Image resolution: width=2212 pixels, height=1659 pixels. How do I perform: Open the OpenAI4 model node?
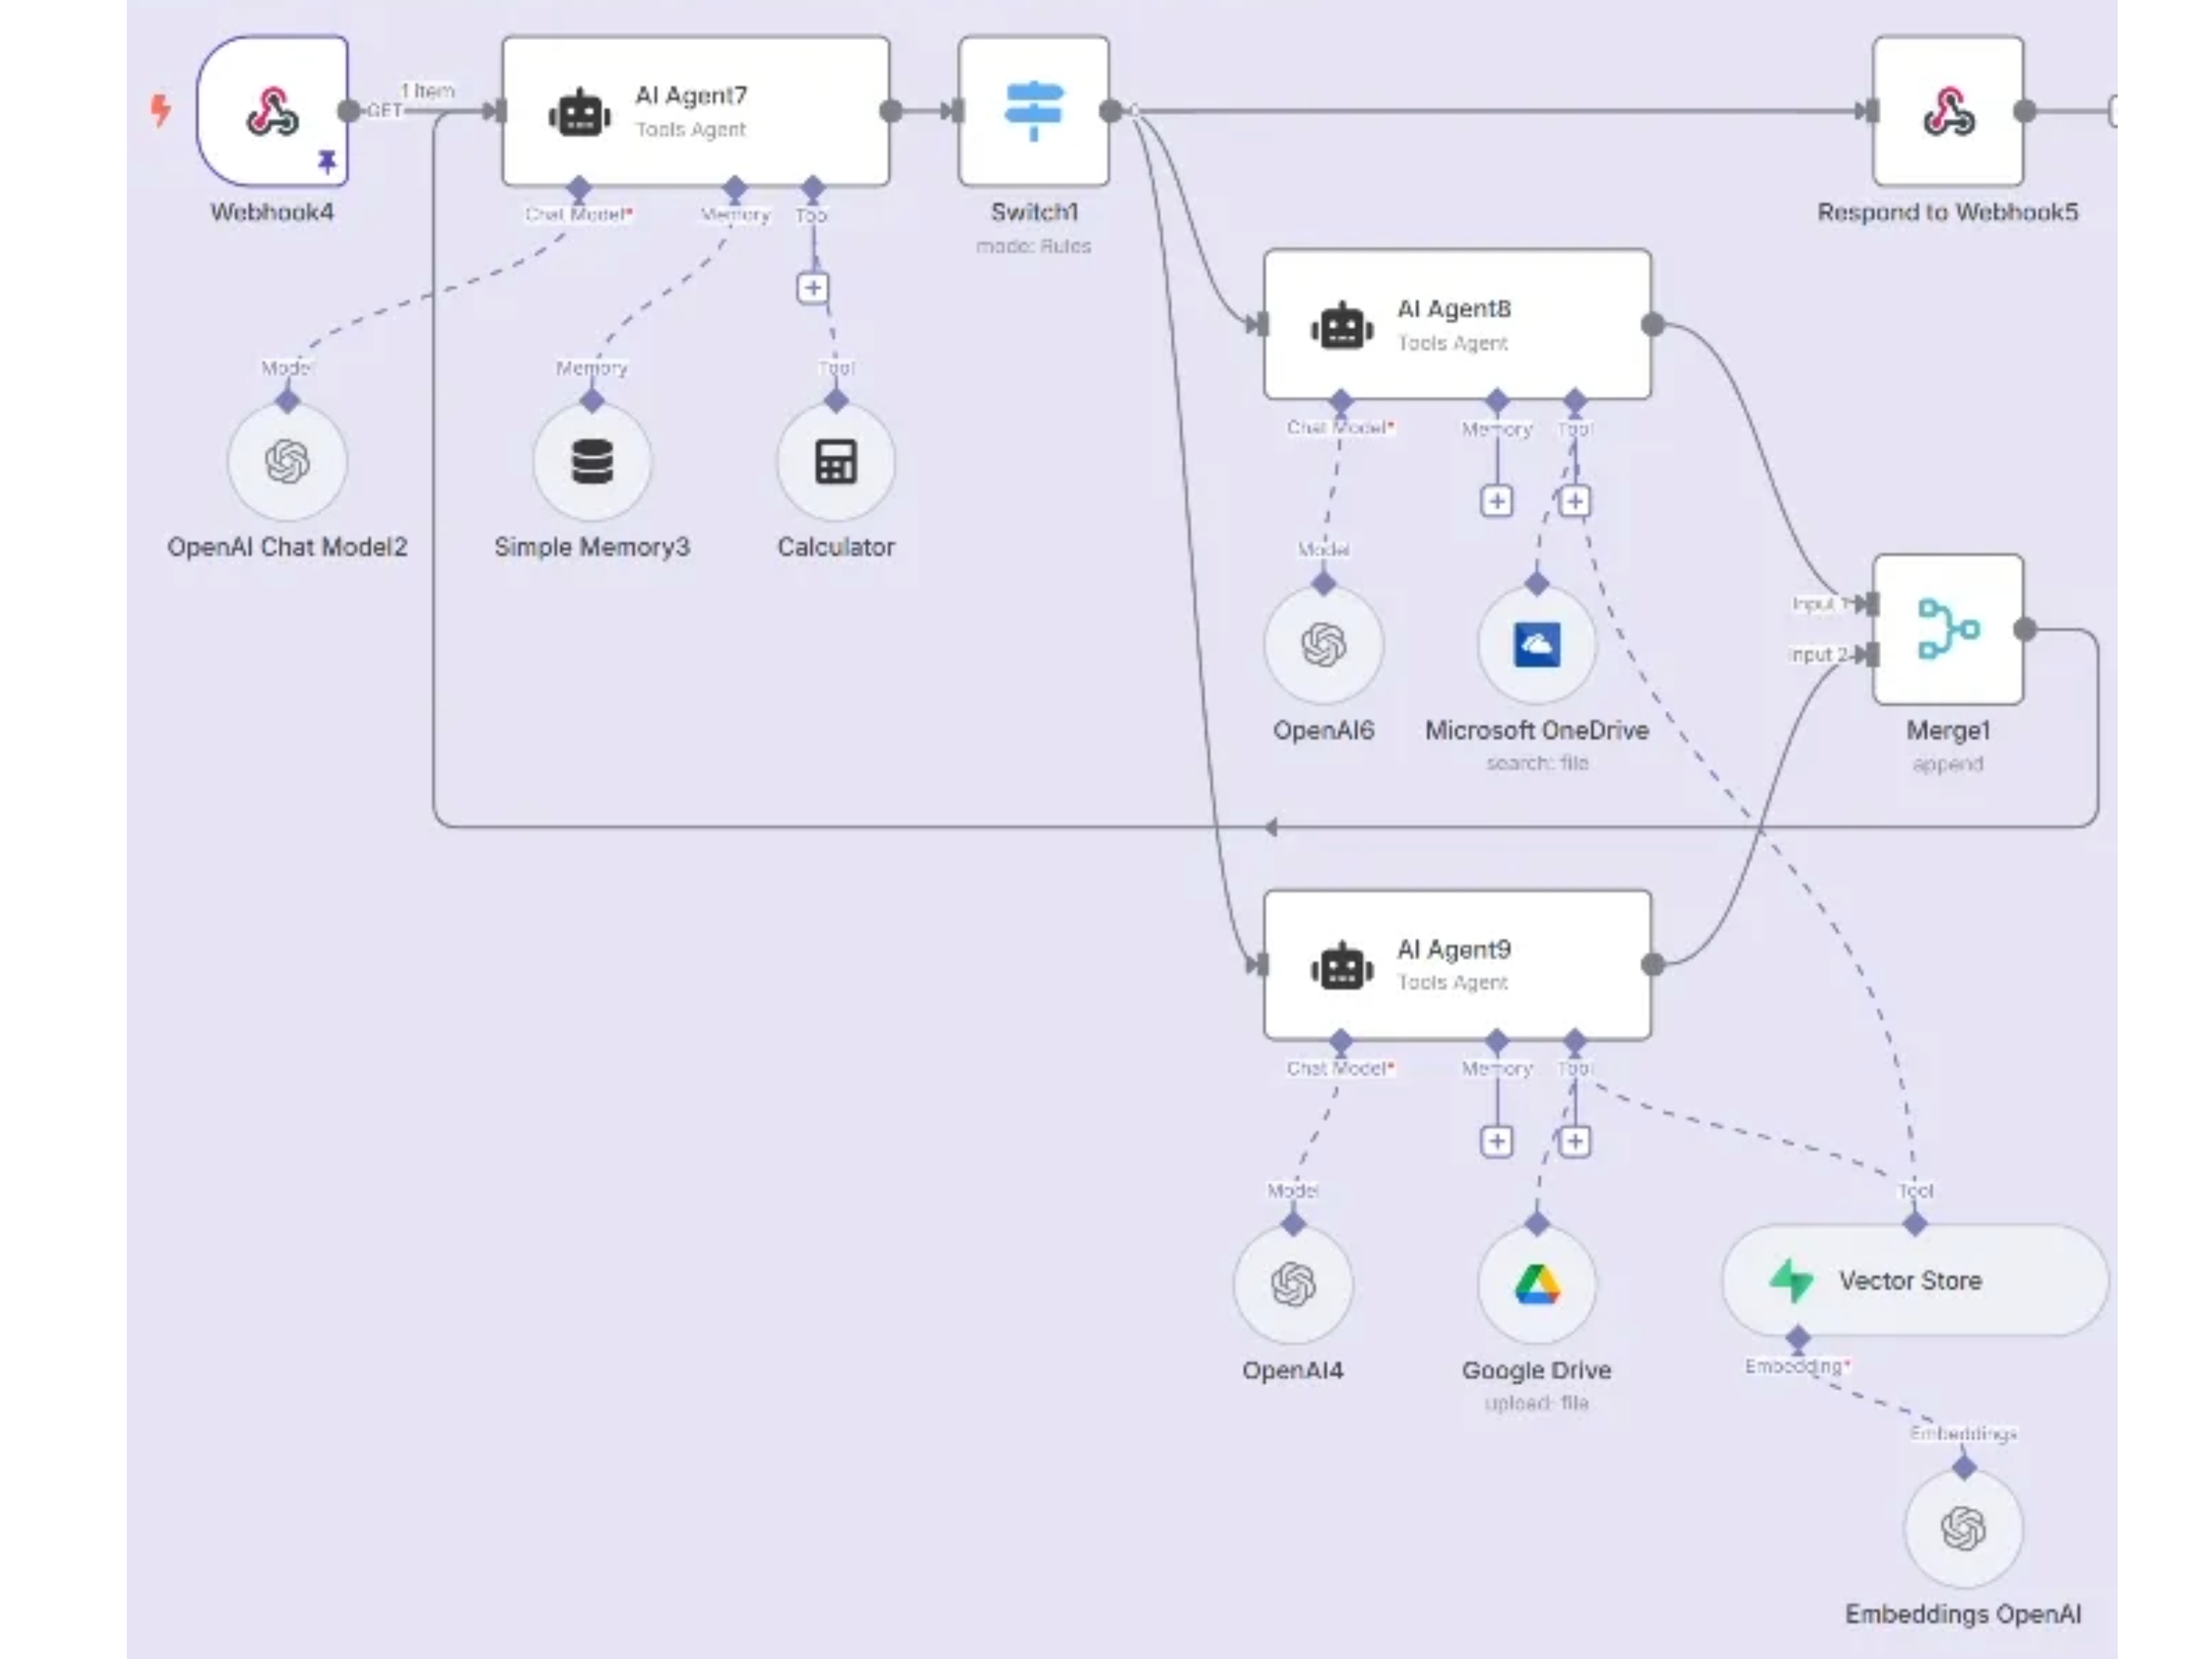pos(1293,1285)
